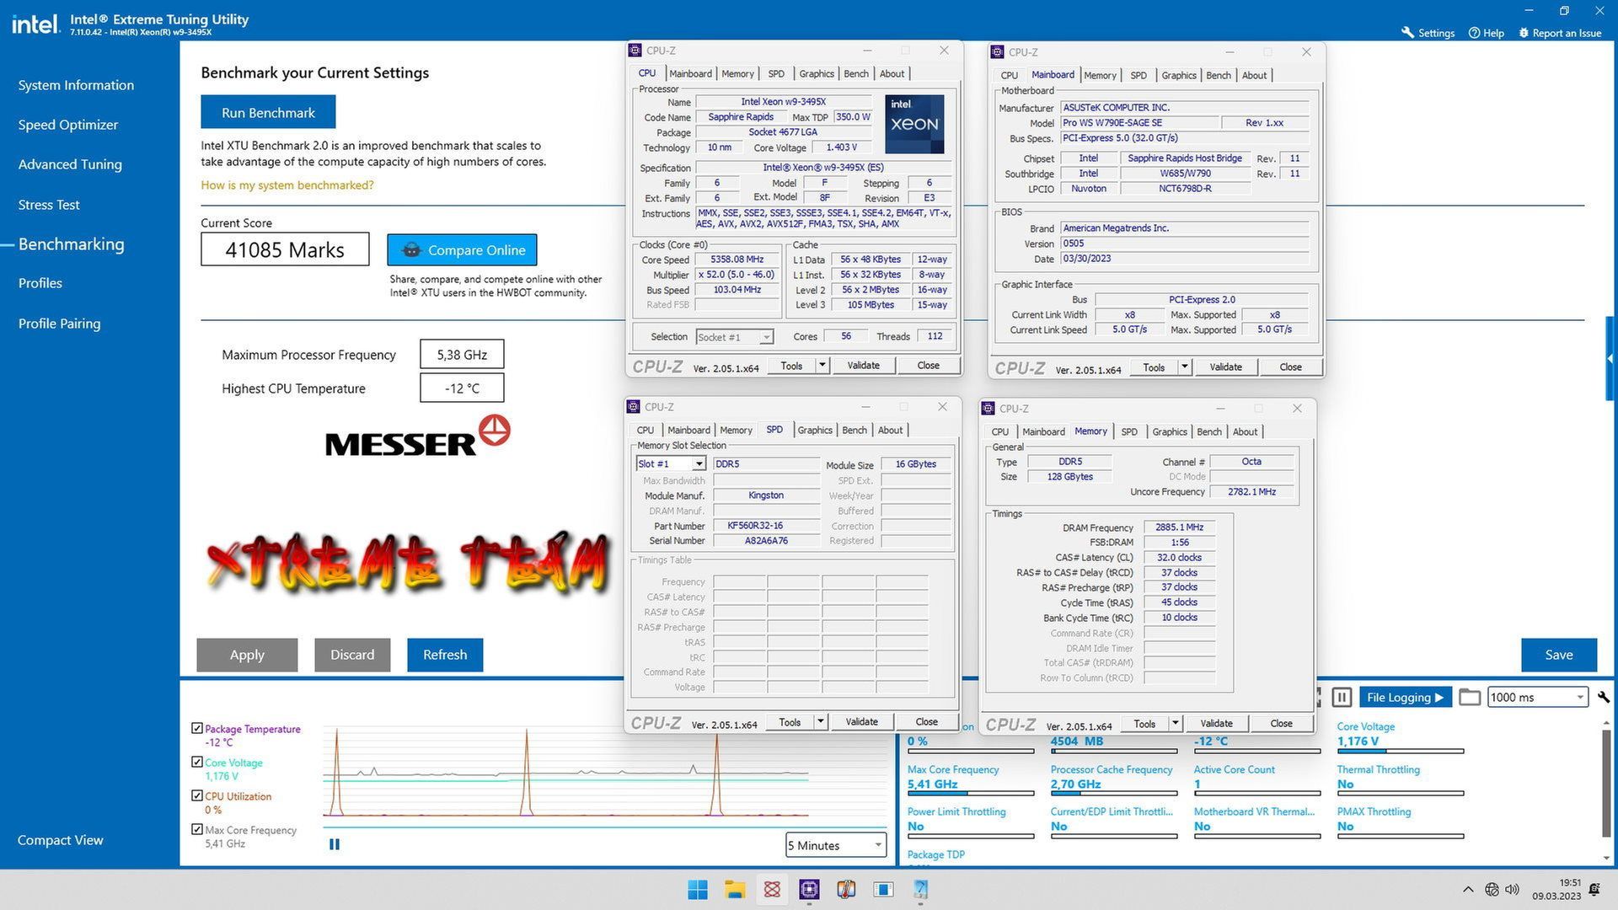
Task: Open 'How is my system benchmarked?' link
Action: click(x=287, y=185)
